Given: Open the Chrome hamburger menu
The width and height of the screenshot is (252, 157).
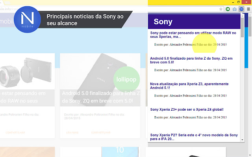Looking at the screenshot, I should [248, 9].
